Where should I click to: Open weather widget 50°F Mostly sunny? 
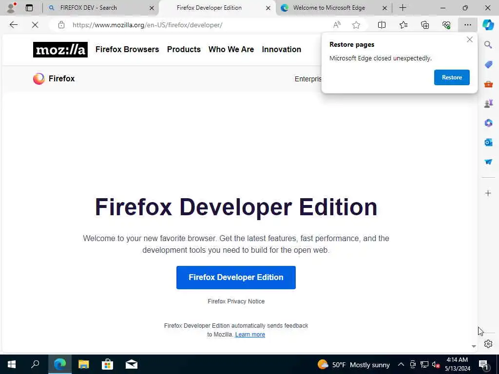[x=354, y=364]
